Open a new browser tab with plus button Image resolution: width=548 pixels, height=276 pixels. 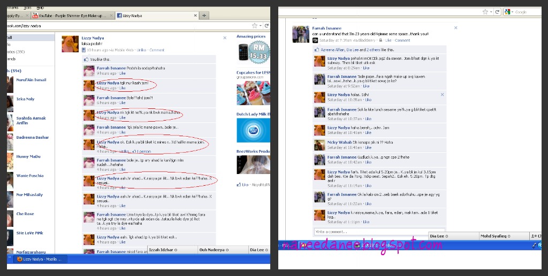[204, 15]
